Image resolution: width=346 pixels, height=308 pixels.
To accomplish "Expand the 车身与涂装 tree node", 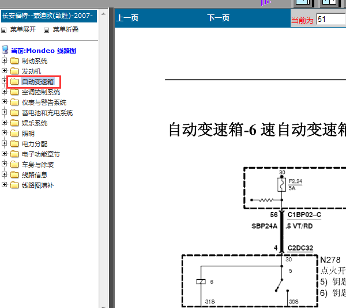I will [4, 163].
